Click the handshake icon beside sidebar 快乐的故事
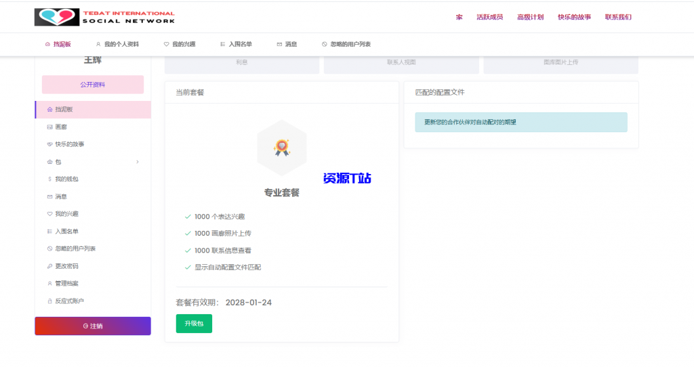The height and width of the screenshot is (367, 694). point(49,144)
